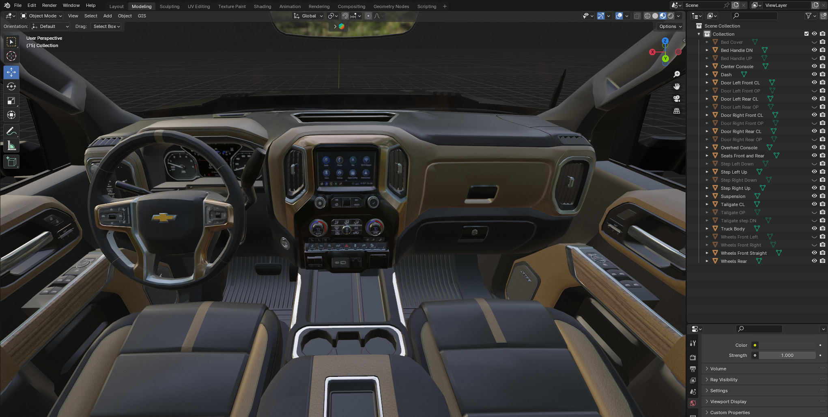Viewport: 828px width, 417px height.
Task: Switch to wireframe viewport shading
Action: point(647,16)
